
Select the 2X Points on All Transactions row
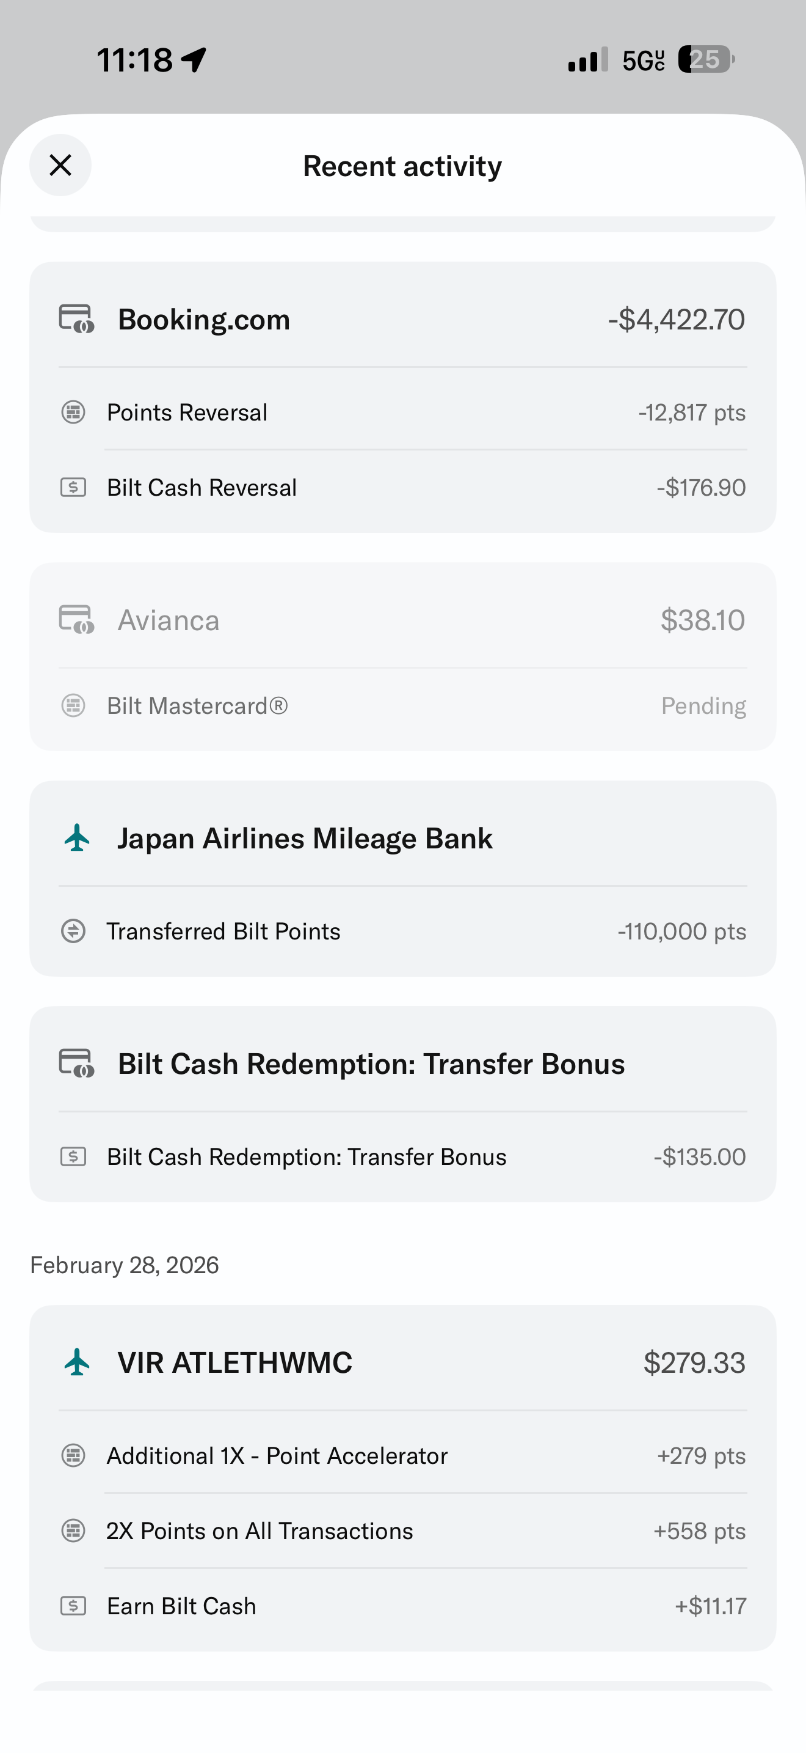coord(260,1531)
